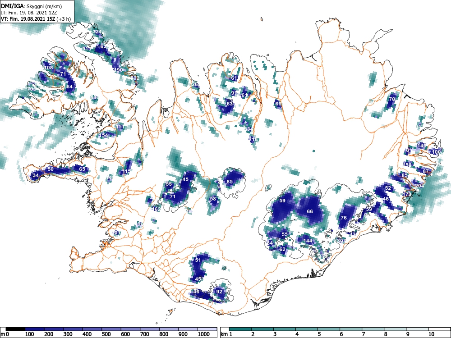451x338 pixels.
Task: Click the '58' visibility value in central highlands
Action: pyautogui.click(x=213, y=199)
